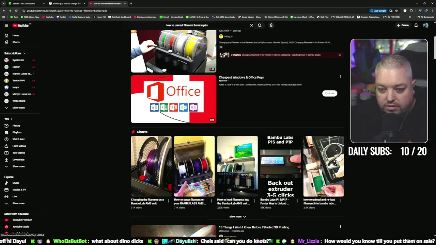
Task: Select the how to unload filament tab
Action: 107,3
